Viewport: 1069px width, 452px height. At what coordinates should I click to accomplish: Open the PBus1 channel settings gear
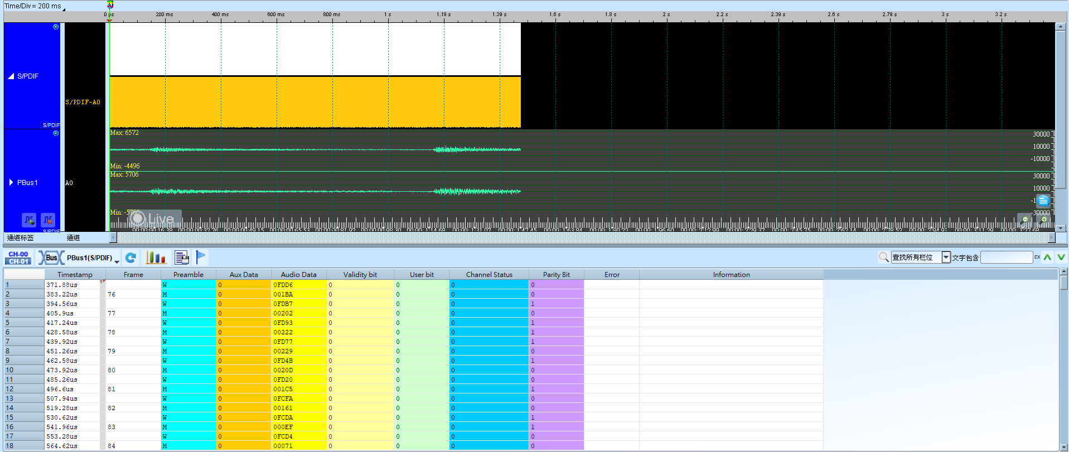[x=56, y=133]
